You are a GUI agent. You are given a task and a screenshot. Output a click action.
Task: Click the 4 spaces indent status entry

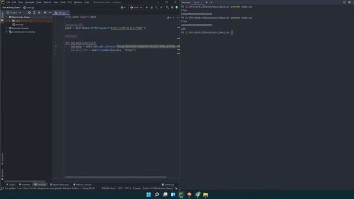click(137, 188)
